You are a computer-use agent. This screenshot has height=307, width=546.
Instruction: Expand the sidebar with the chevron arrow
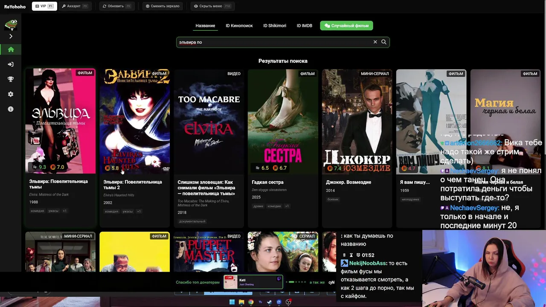(x=11, y=36)
